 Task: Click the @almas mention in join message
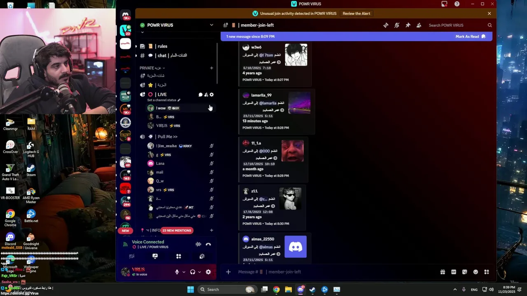click(266, 247)
